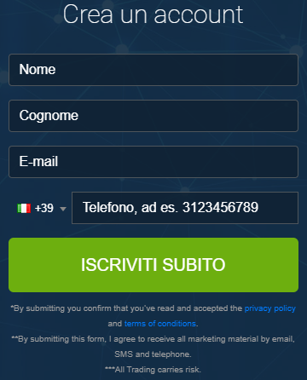Image resolution: width=307 pixels, height=380 pixels.
Task: Activate the Telefono number input
Action: 185,208
